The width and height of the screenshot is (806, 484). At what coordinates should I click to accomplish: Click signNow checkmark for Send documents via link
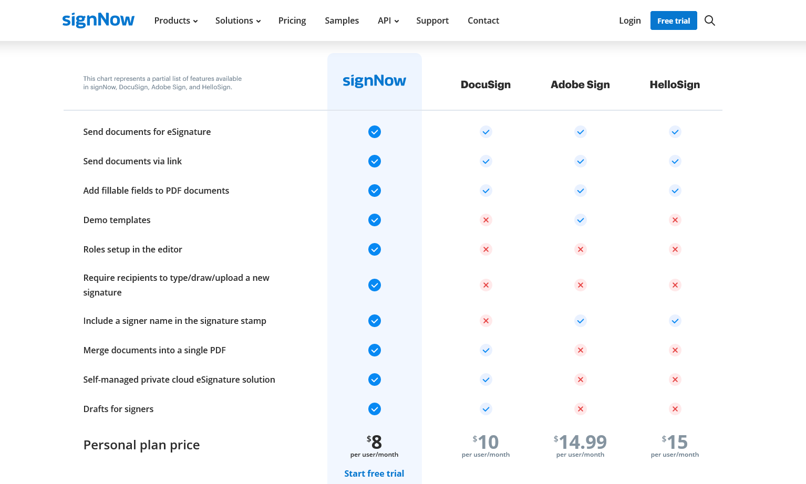click(375, 161)
